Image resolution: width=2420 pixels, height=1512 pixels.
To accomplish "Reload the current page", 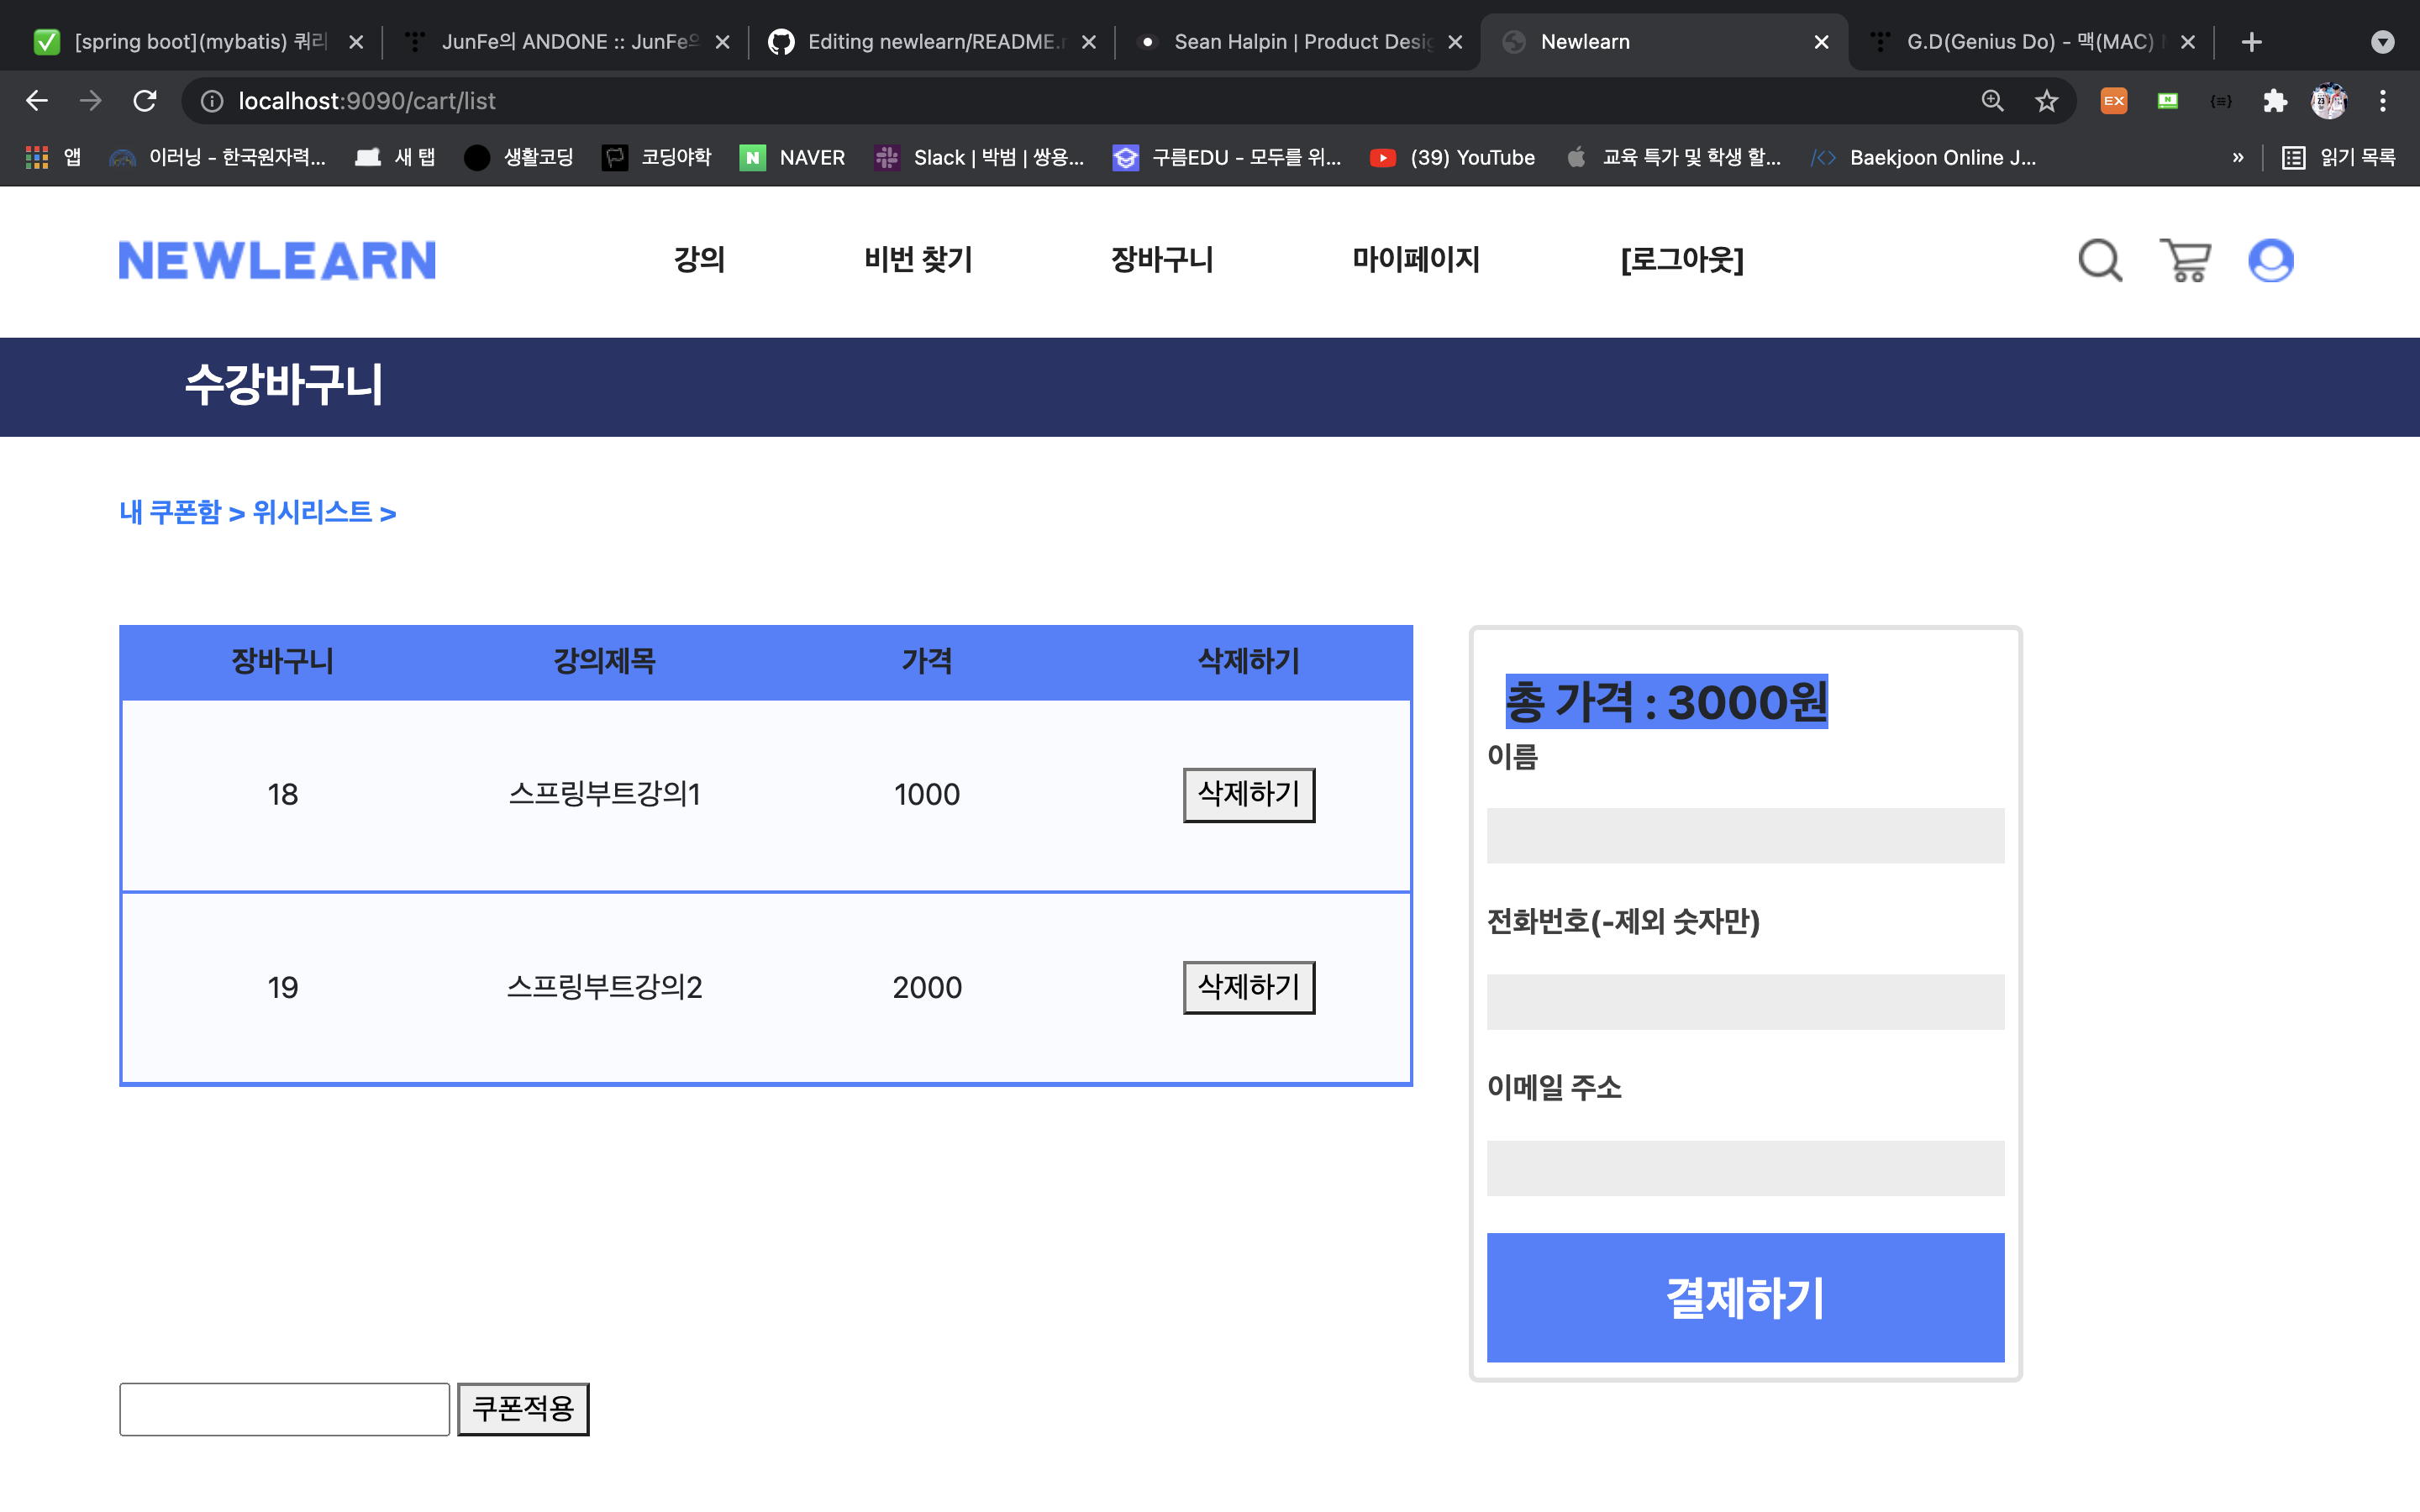I will coord(145,100).
